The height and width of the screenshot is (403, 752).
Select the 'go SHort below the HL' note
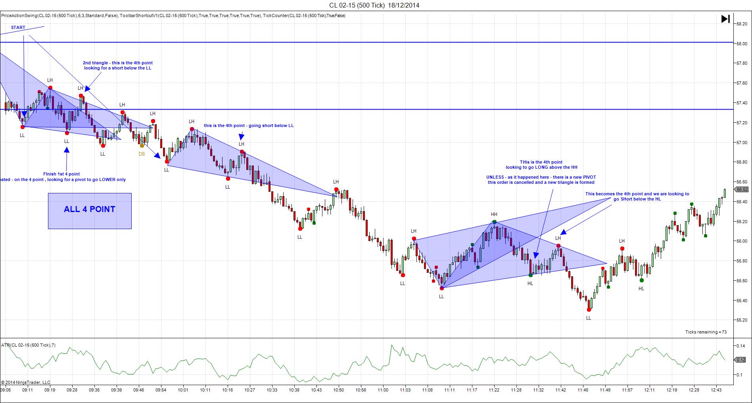point(637,199)
